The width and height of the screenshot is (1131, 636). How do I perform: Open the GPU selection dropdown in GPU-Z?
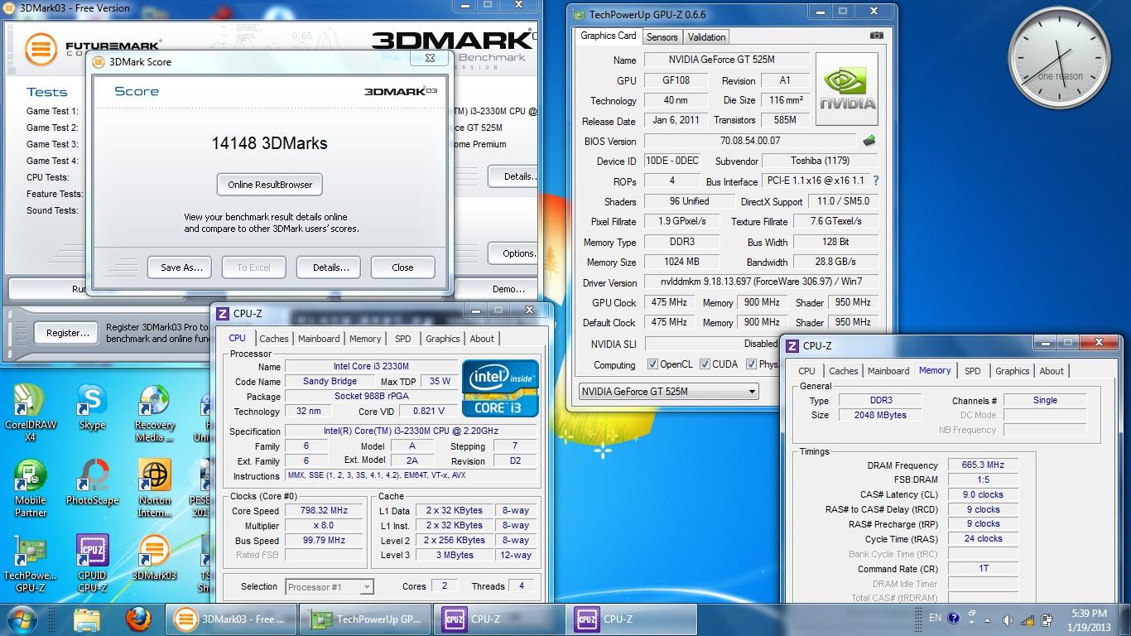tap(668, 391)
